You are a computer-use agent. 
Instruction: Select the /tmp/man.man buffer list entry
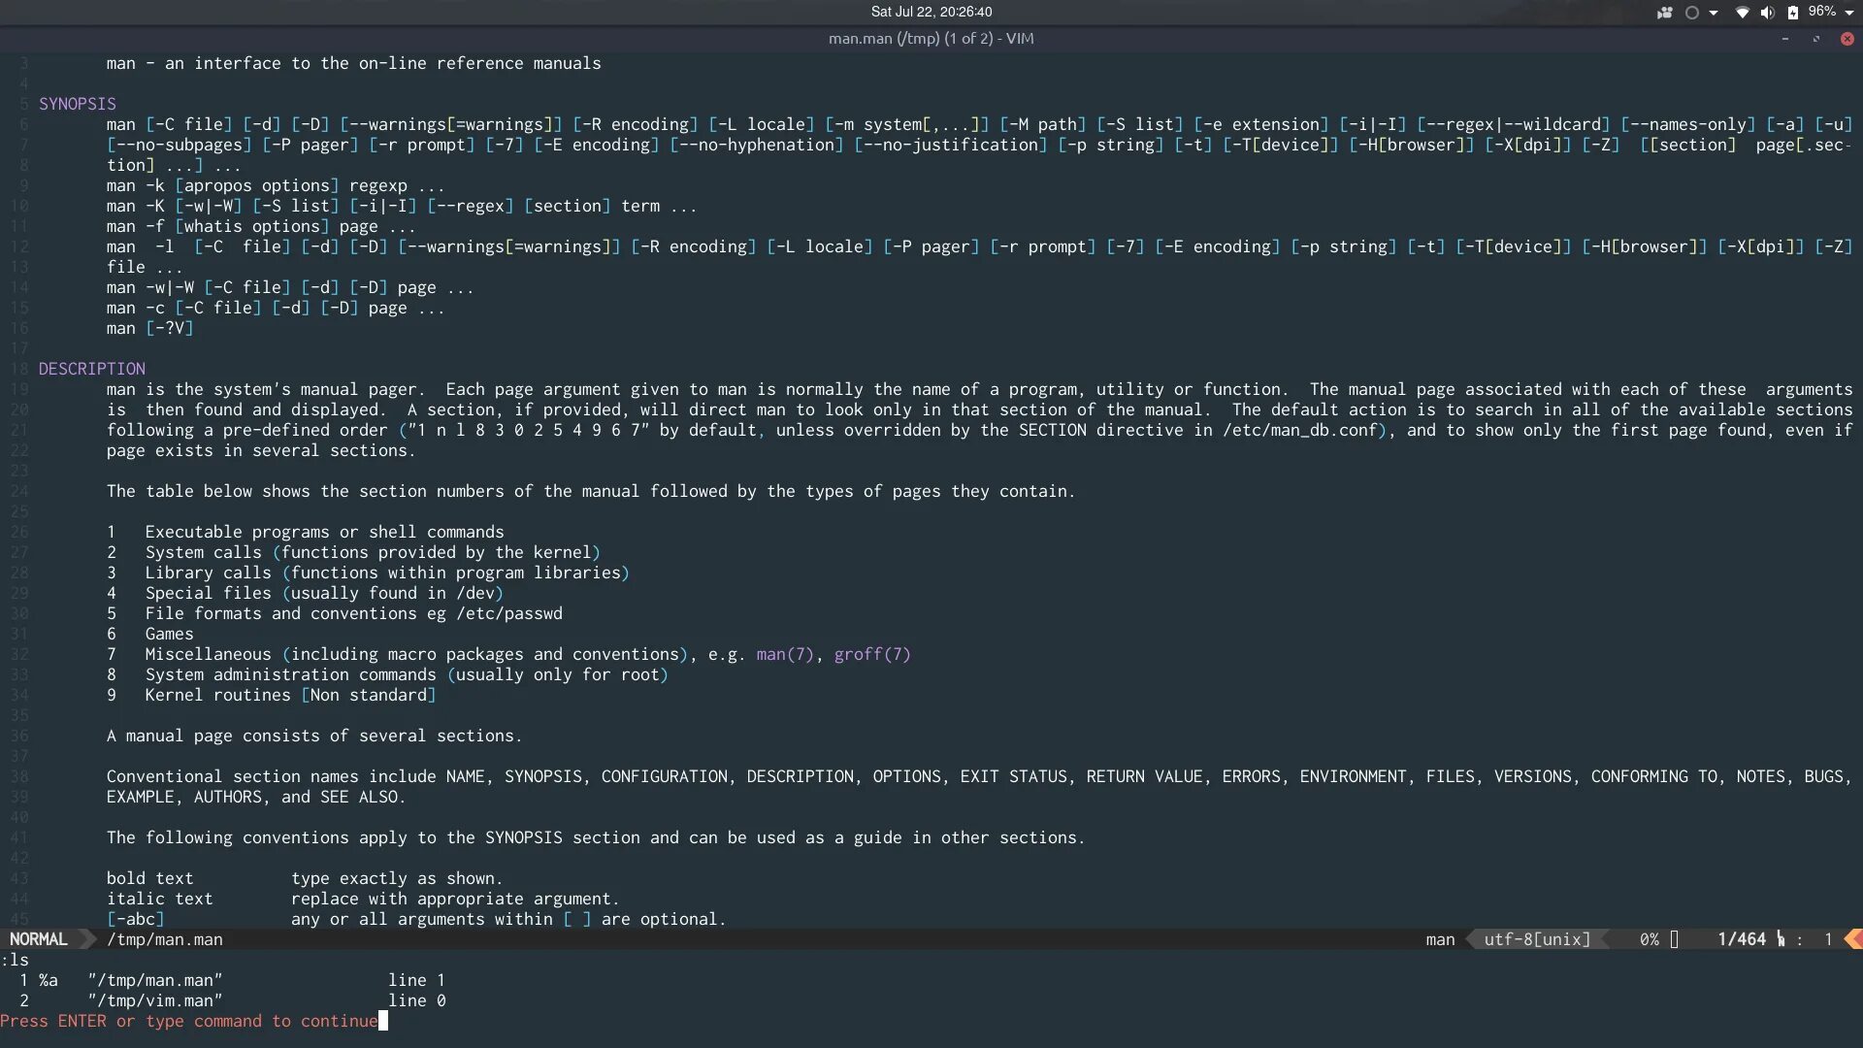pos(155,980)
